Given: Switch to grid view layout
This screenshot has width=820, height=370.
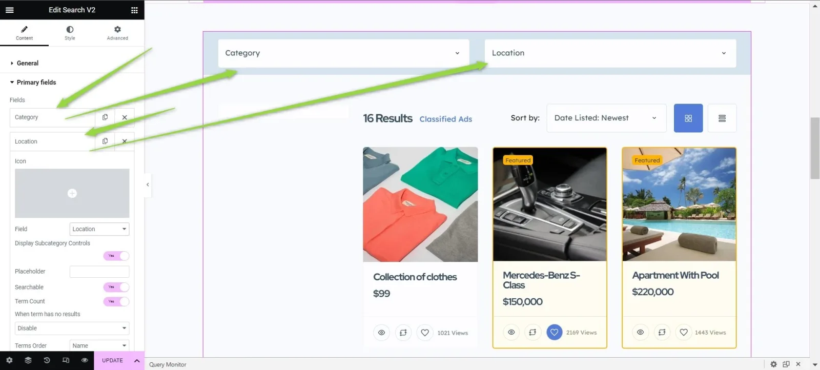Looking at the screenshot, I should tap(688, 118).
